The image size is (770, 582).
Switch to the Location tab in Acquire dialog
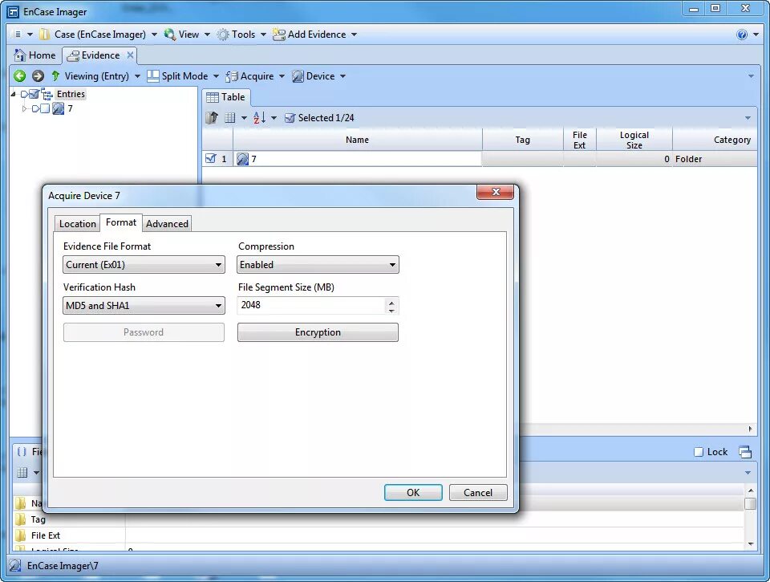(x=77, y=224)
